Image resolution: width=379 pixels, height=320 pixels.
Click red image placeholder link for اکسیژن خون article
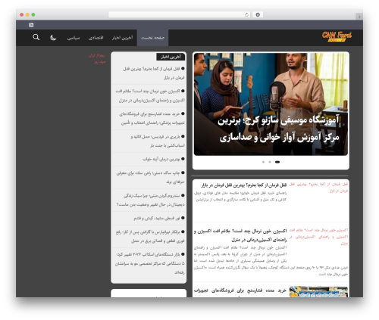point(318,237)
